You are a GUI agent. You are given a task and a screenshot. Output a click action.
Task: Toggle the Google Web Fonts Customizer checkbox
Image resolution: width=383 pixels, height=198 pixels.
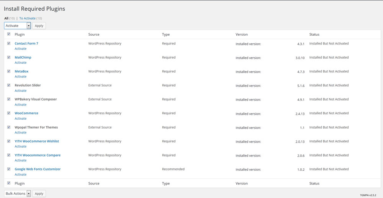click(9, 169)
